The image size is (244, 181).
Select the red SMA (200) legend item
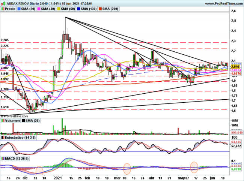[x=108, y=9]
